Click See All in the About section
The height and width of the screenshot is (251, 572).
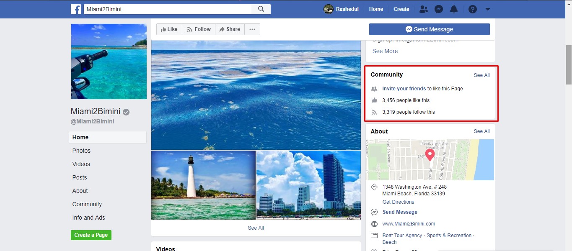point(481,131)
